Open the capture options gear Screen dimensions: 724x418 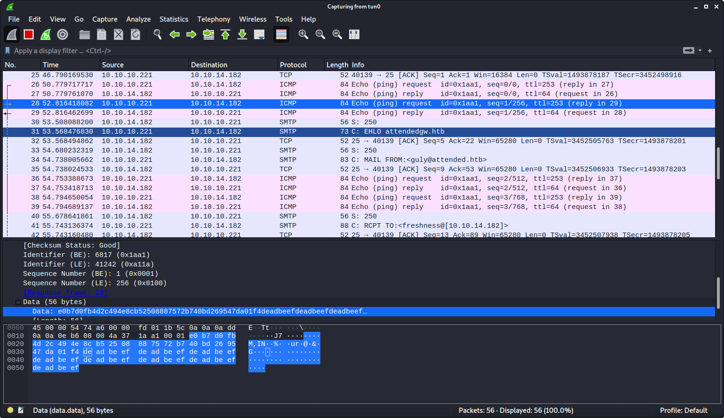click(63, 34)
